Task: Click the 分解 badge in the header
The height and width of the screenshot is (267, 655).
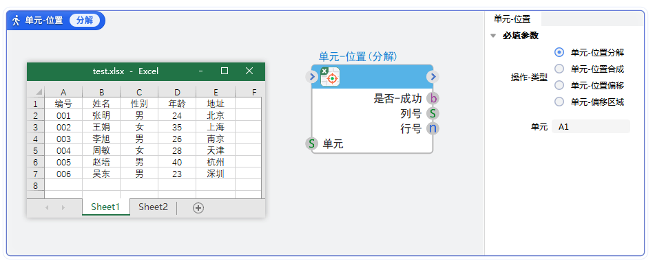Action: tap(85, 20)
